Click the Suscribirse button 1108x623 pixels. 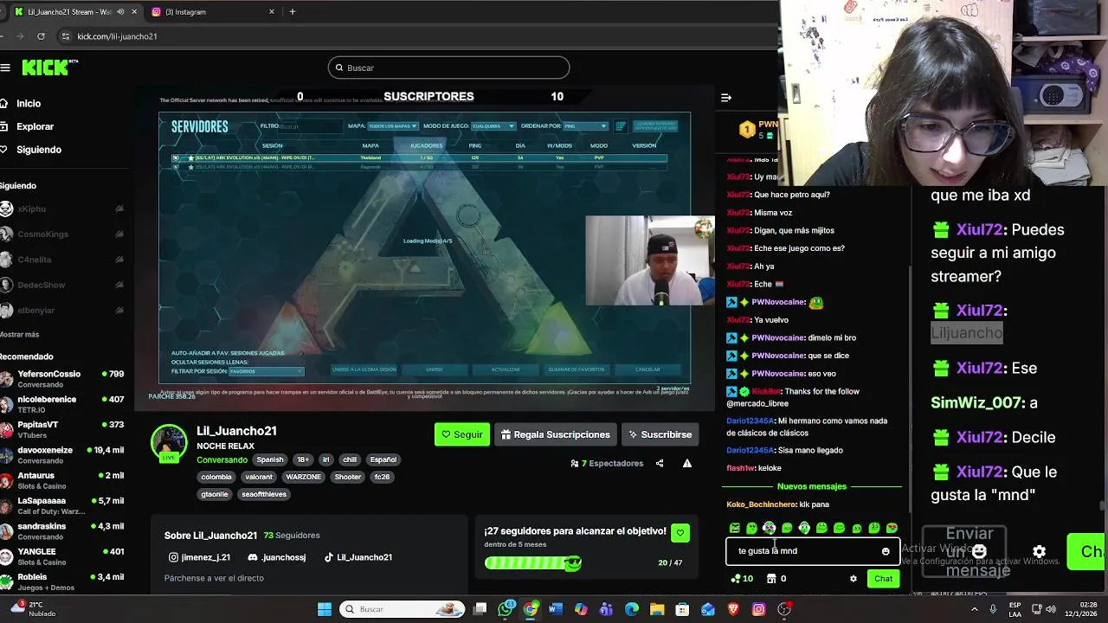[x=660, y=434]
